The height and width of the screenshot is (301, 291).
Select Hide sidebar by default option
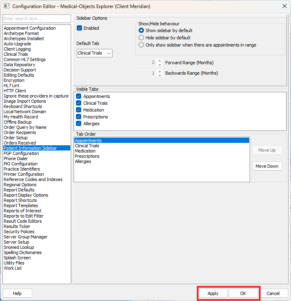point(141,38)
